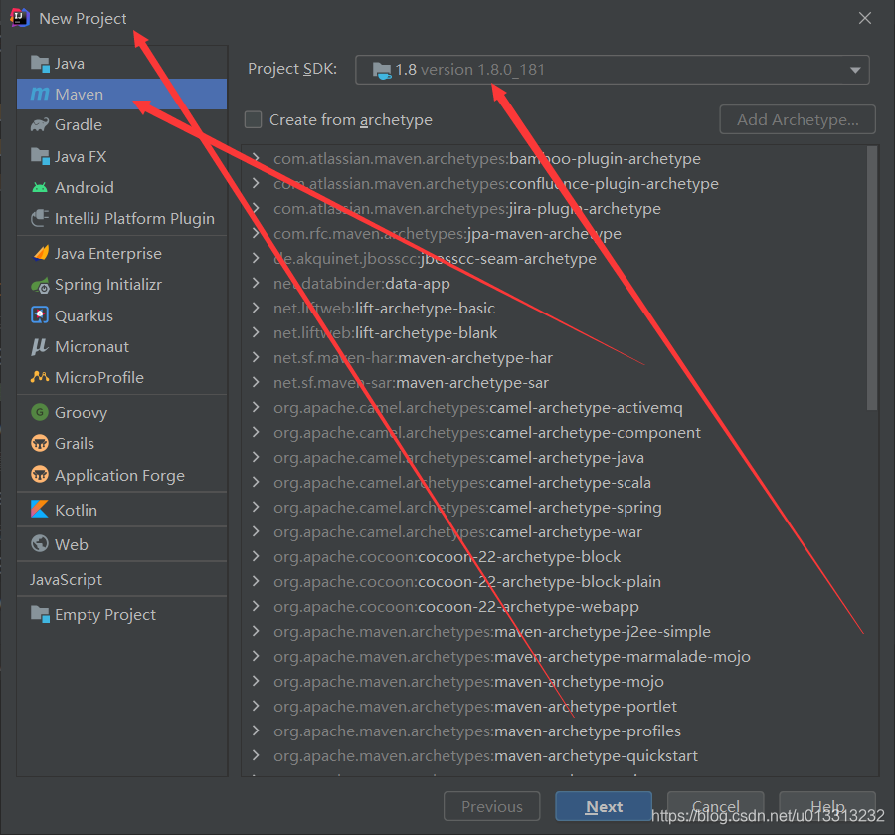Click the Add Archetype button
Viewport: 895px width, 835px height.
pyautogui.click(x=798, y=119)
